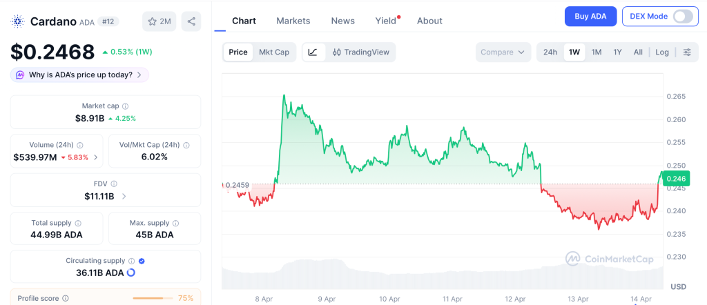Toggle the DEX Mode switch

pos(682,17)
